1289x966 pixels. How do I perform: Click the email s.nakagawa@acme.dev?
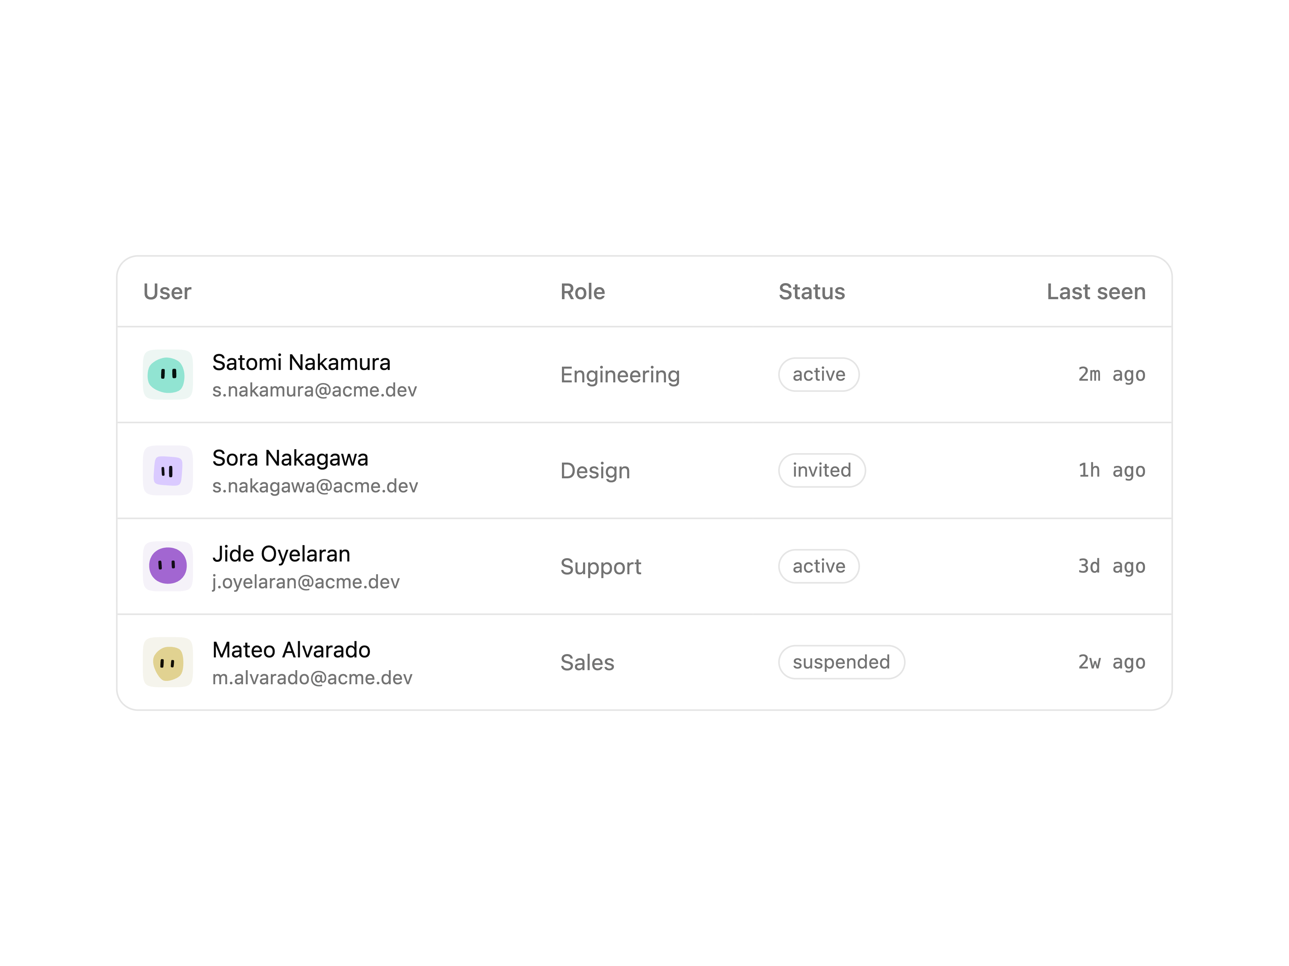tap(315, 486)
